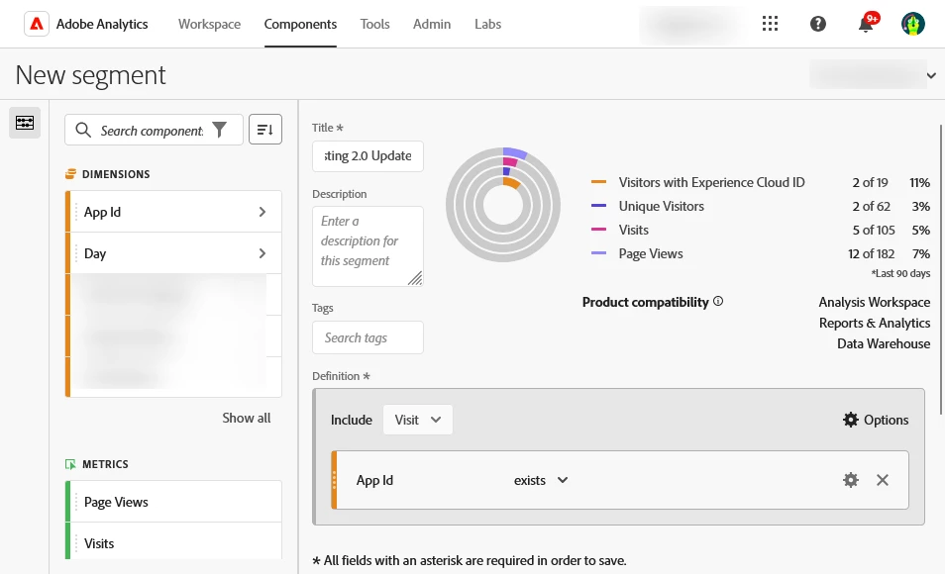945x574 pixels.
Task: Toggle the components rail panel icon
Action: tap(25, 123)
